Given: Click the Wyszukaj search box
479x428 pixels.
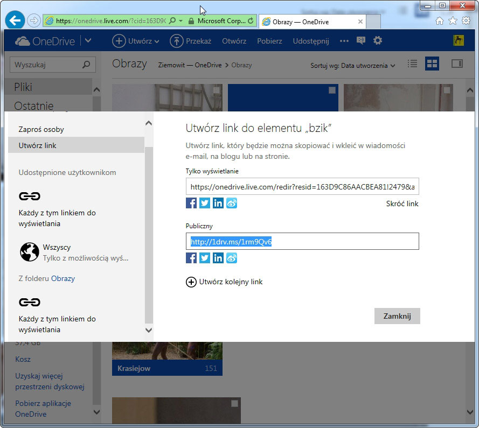Looking at the screenshot, I should coord(53,65).
